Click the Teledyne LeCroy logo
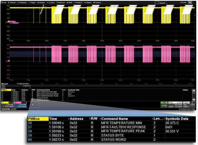 (x=9, y=109)
